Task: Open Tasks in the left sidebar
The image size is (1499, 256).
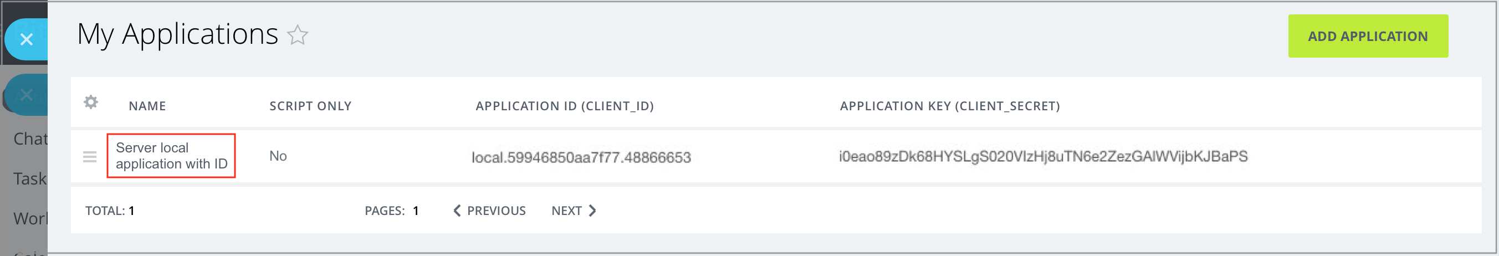Action: click(x=30, y=178)
